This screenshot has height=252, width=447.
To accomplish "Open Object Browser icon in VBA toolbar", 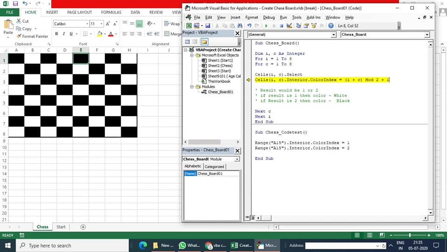I will (314, 26).
